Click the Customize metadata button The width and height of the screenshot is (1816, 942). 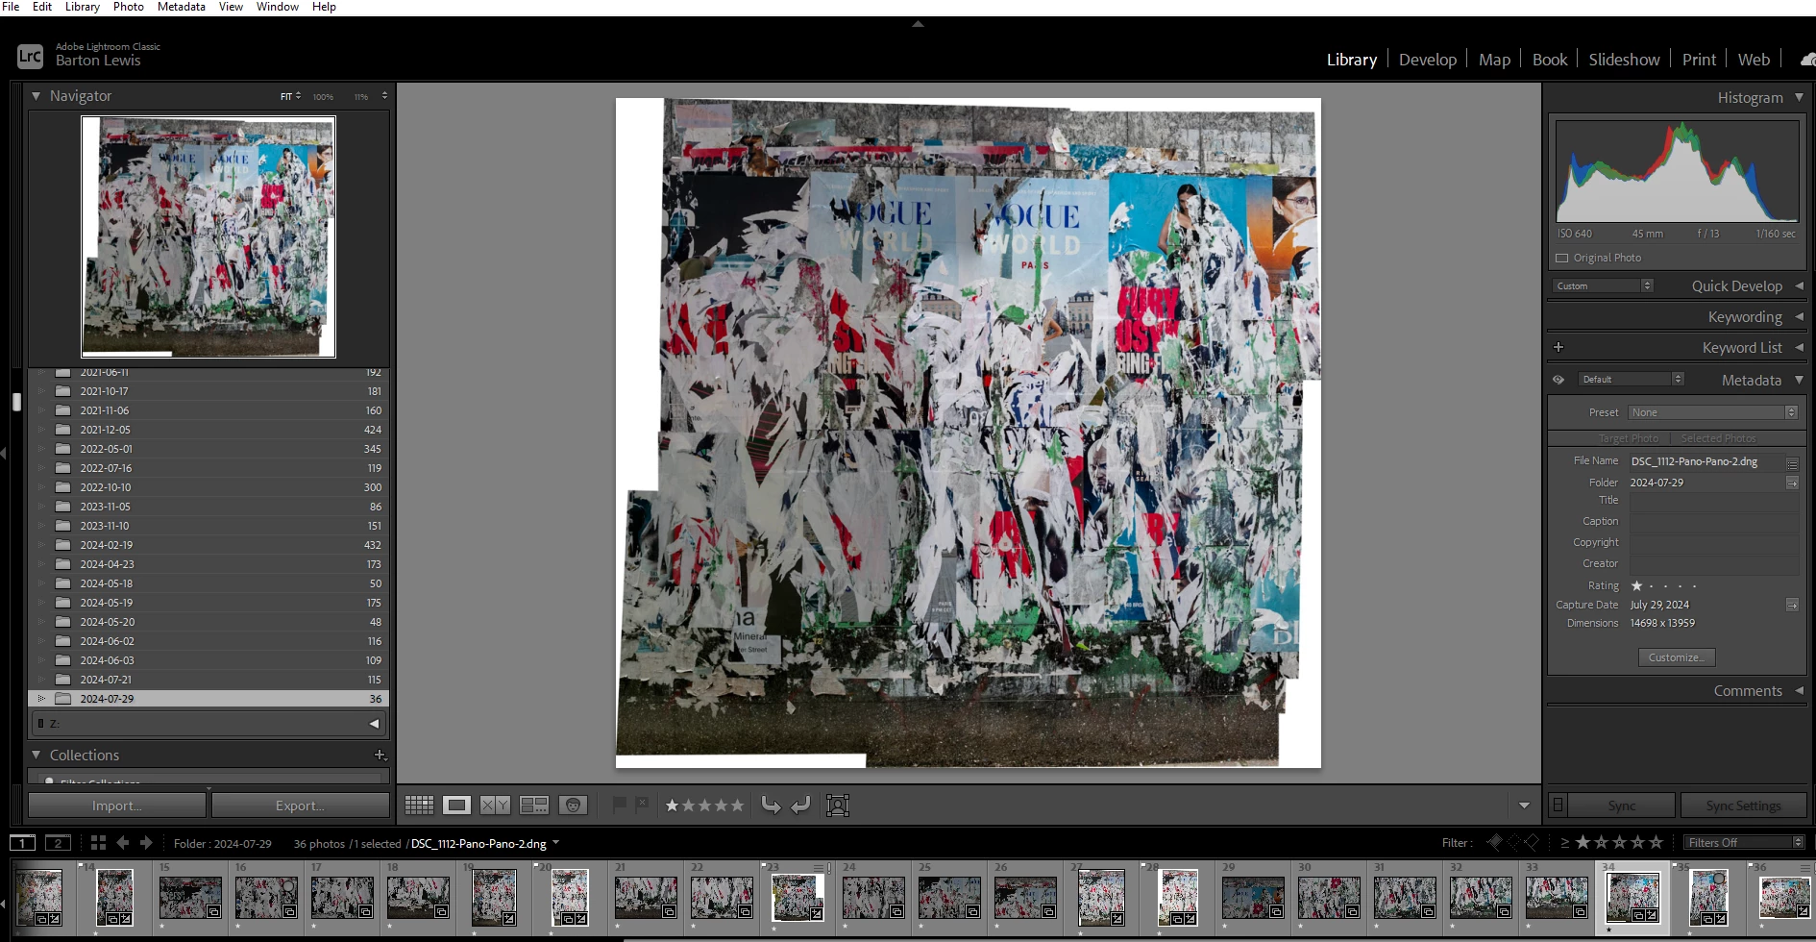click(1676, 657)
